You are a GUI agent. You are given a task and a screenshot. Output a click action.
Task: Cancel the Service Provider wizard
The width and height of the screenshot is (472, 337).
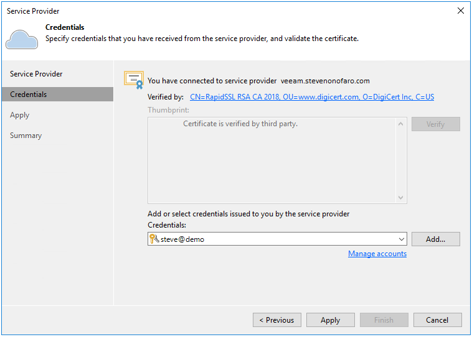437,320
